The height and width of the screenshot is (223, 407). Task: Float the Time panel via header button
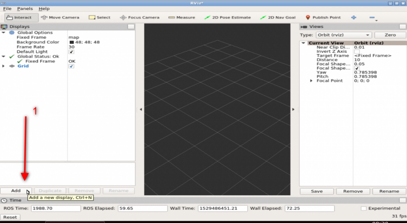pyautogui.click(x=402, y=200)
